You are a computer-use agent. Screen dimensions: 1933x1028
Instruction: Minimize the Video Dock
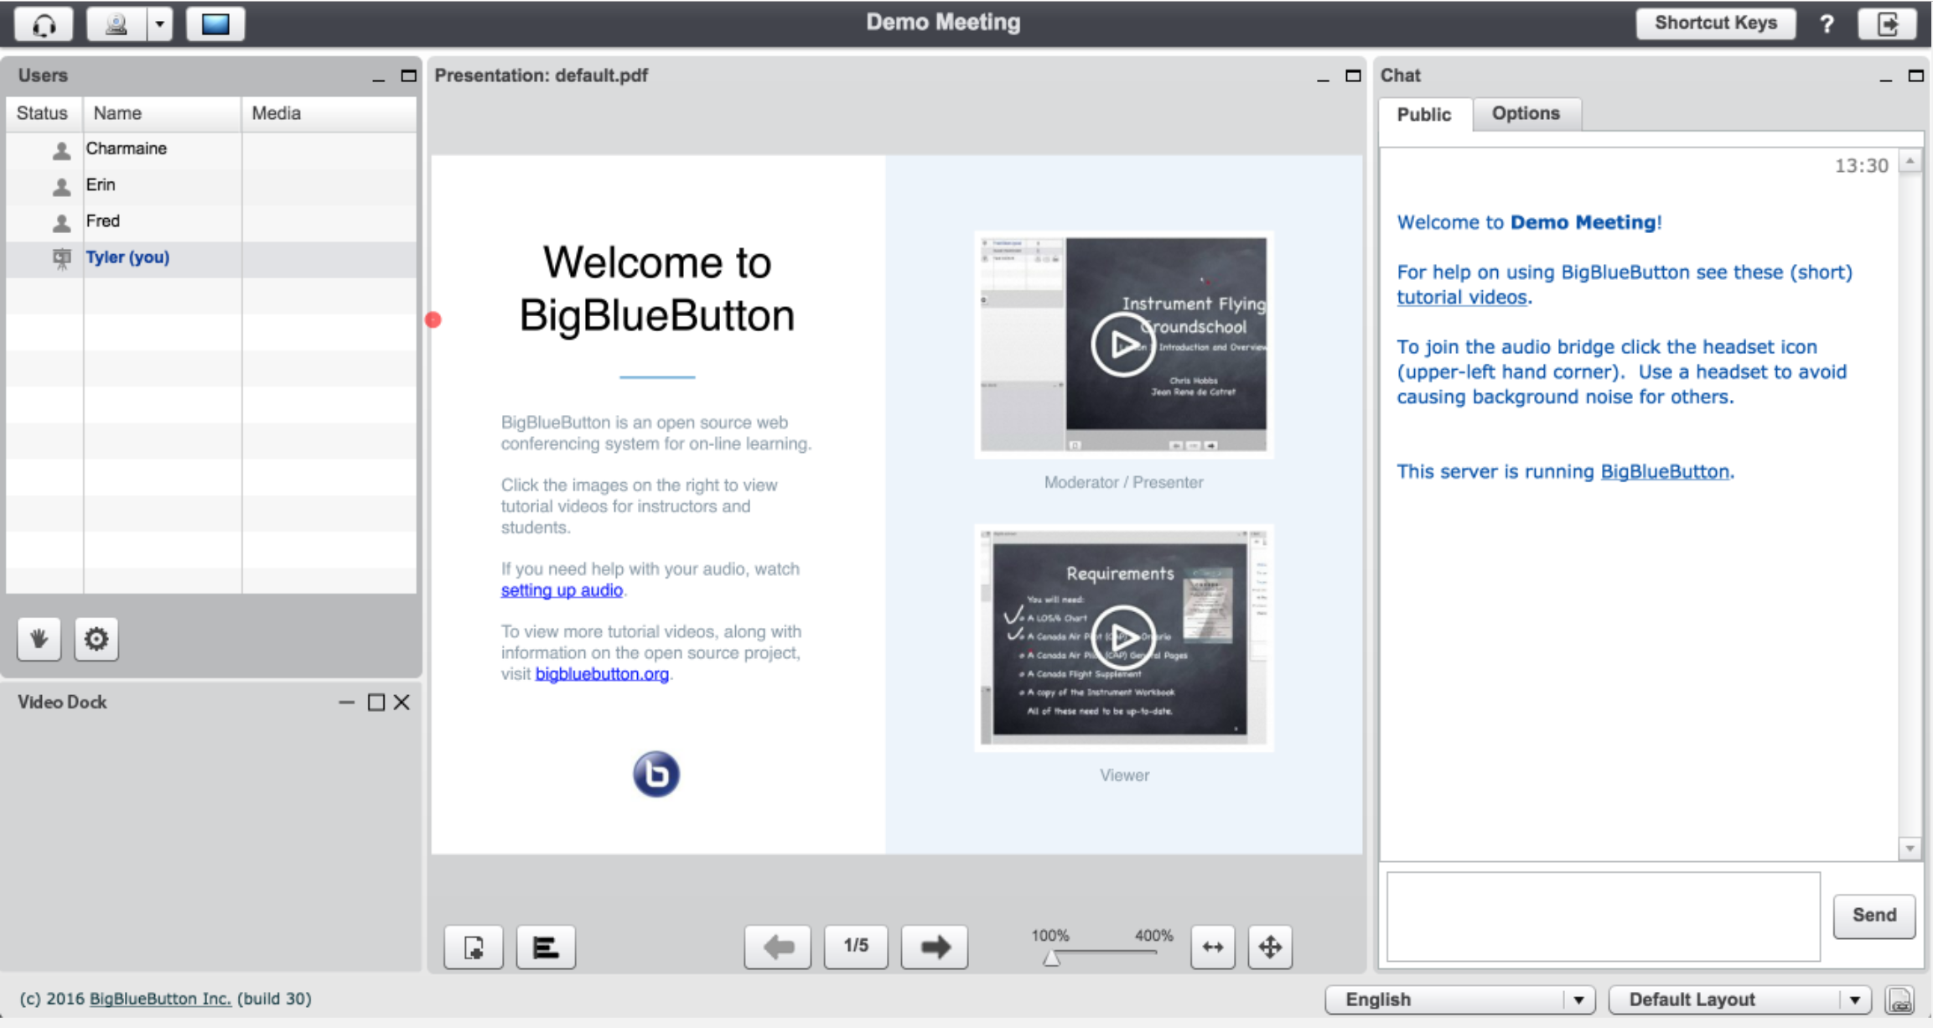[x=346, y=703]
